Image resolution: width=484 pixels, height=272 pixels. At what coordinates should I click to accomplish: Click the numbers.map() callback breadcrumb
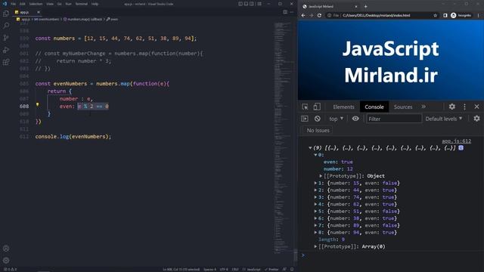82,19
